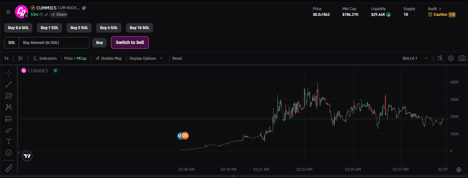Switch chart to Price view
This screenshot has height=178, width=468.
(69, 58)
